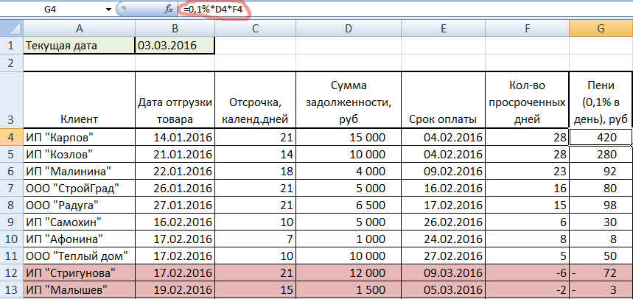Click cell 'Текущая дата'

click(x=79, y=46)
